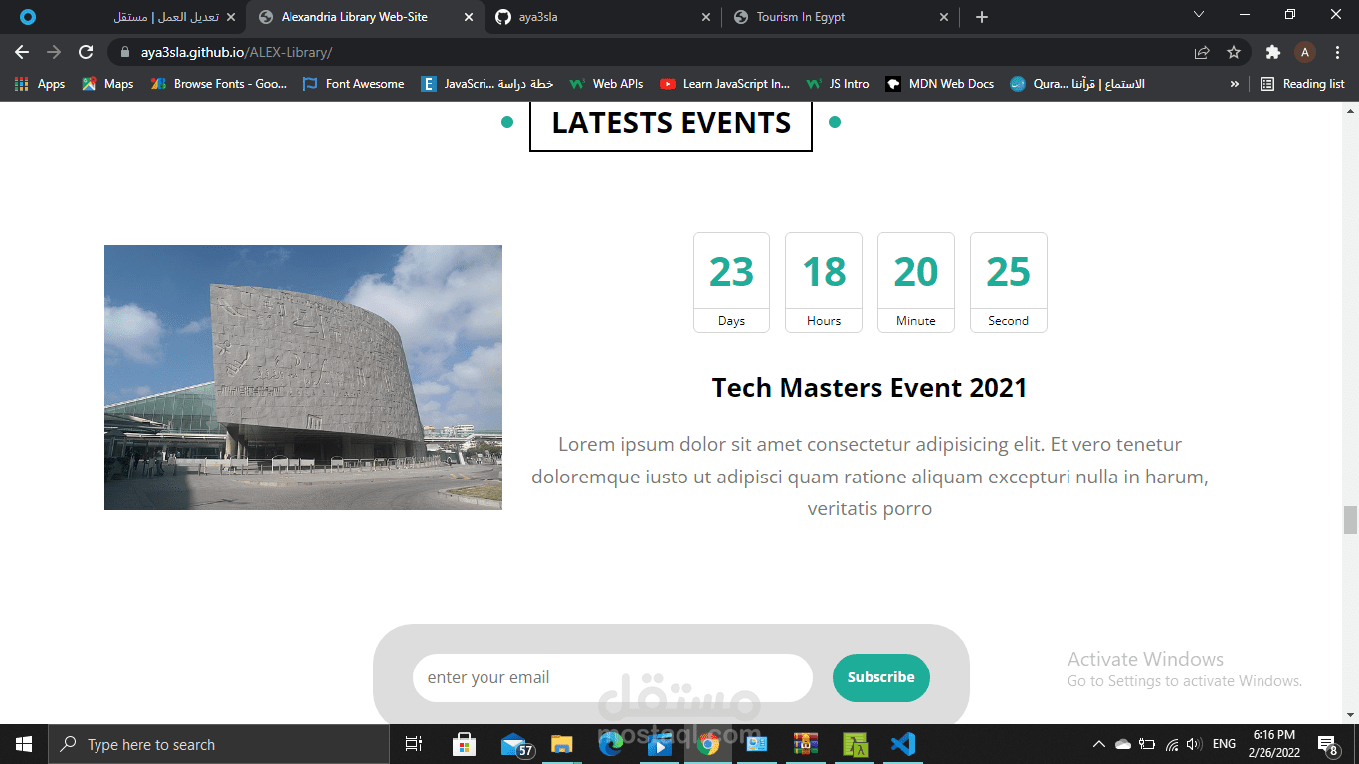
Task: Open Microsoft Edge from the taskbar
Action: click(x=611, y=744)
